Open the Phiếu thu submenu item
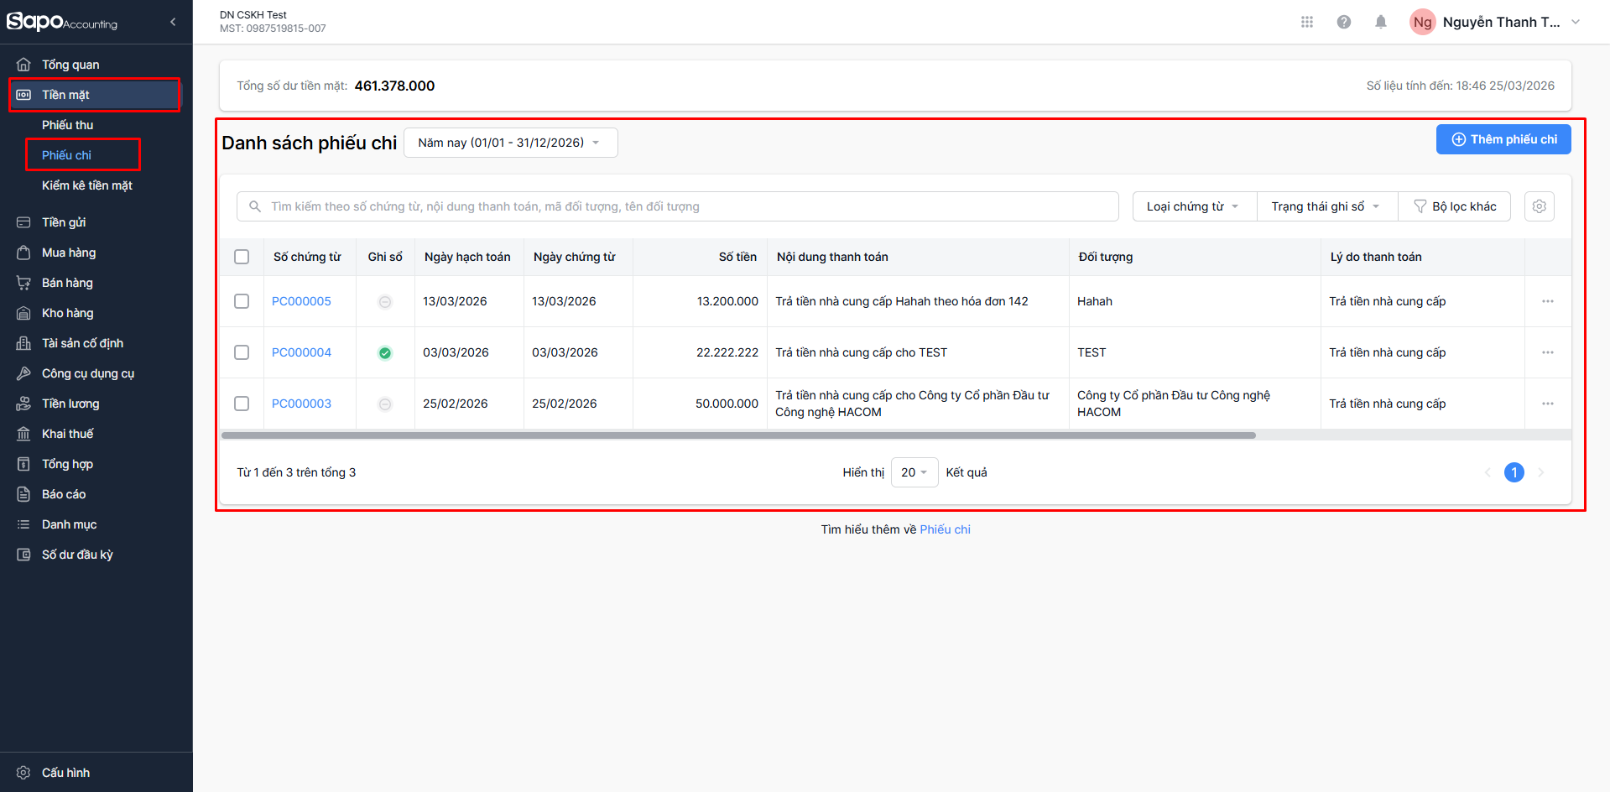 pos(68,125)
